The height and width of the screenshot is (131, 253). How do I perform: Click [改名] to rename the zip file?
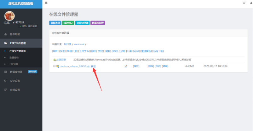[158, 66]
